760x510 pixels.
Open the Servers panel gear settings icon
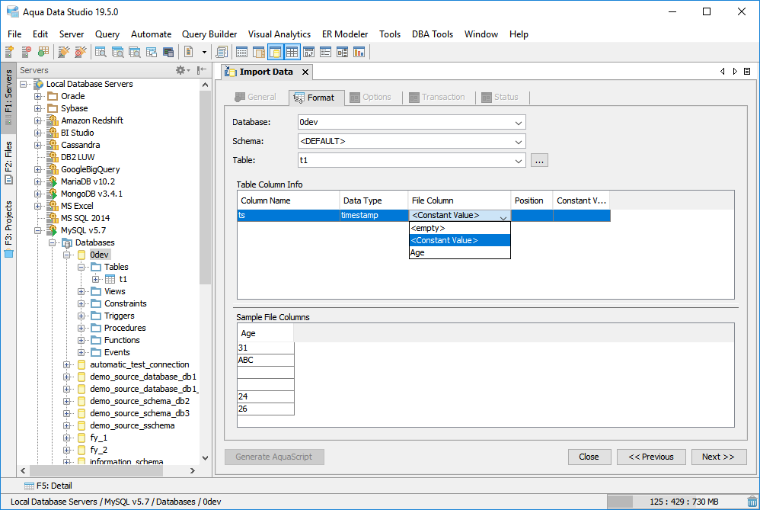point(182,70)
